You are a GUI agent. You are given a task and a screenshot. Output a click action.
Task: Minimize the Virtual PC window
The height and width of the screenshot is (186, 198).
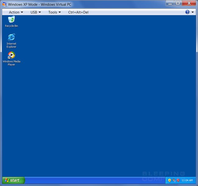(170, 3)
